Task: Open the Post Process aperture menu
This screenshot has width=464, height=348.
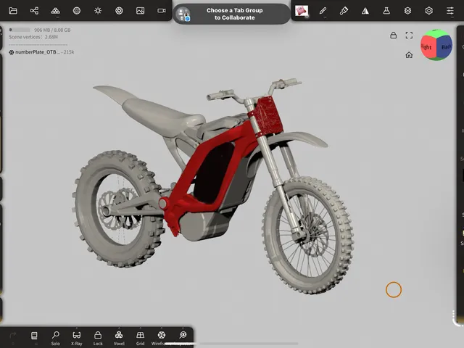Action: [119, 11]
